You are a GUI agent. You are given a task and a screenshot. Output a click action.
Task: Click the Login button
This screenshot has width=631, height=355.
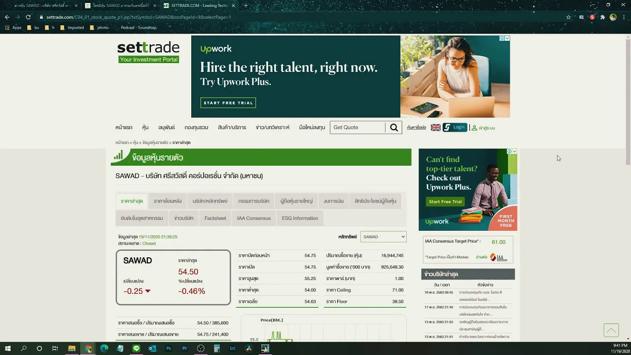coord(455,127)
